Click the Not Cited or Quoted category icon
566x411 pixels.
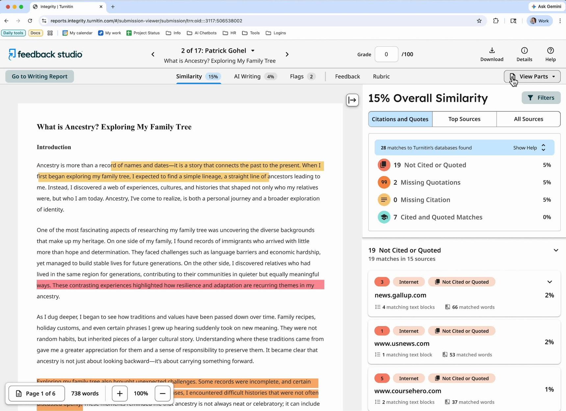tap(384, 165)
